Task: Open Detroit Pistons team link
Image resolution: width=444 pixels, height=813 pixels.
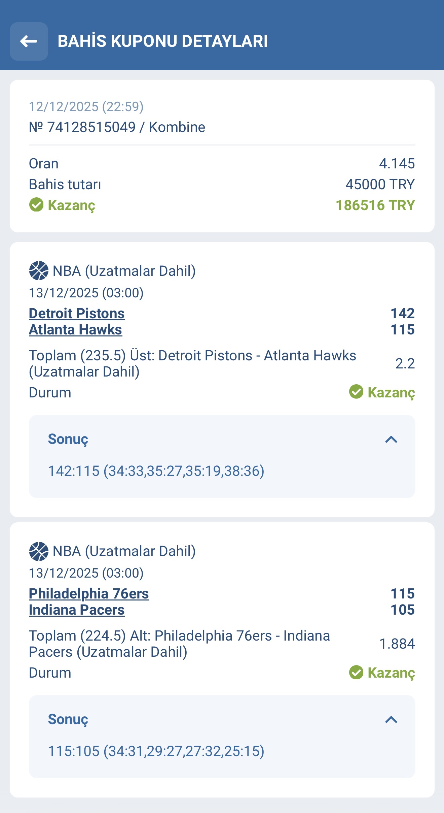Action: click(x=77, y=314)
